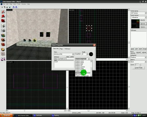
Task: Click the larger grid toolbar icon
Action: pos(10,7)
